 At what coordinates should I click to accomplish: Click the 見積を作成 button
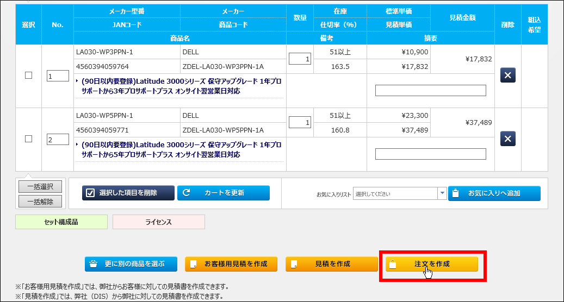click(x=332, y=264)
